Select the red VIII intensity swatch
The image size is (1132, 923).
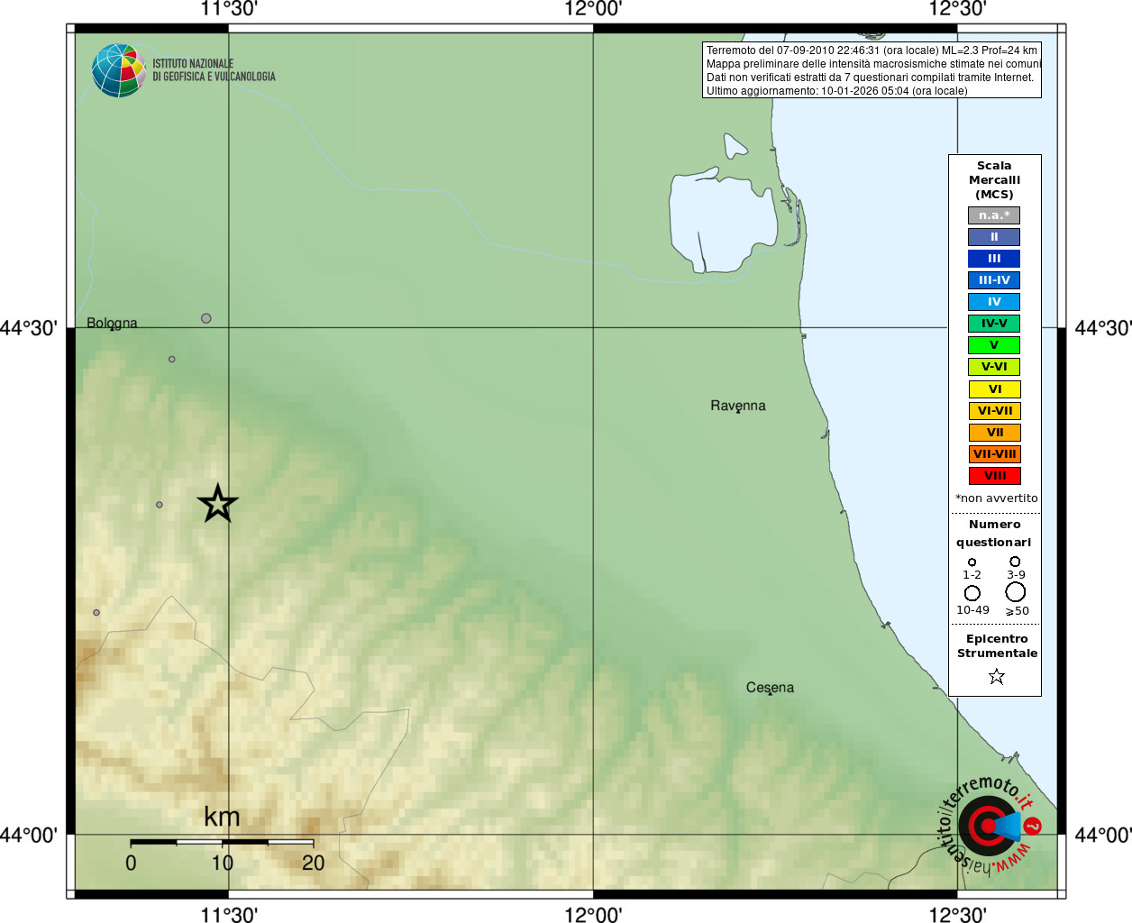tap(994, 476)
